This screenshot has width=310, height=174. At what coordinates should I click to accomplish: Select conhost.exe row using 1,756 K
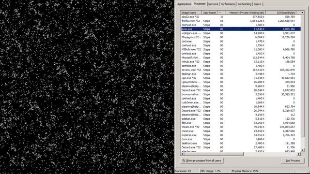(241, 45)
